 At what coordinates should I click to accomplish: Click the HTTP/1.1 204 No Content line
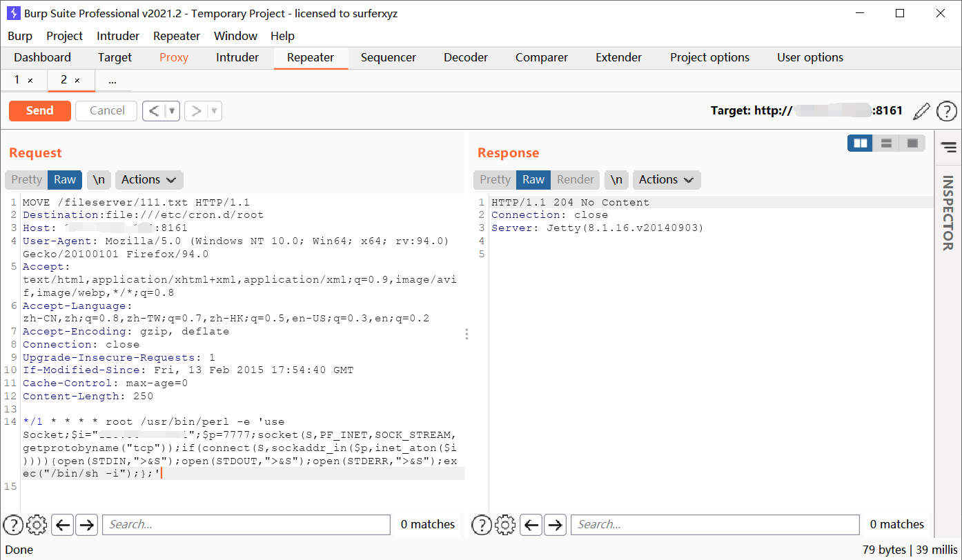tap(571, 203)
